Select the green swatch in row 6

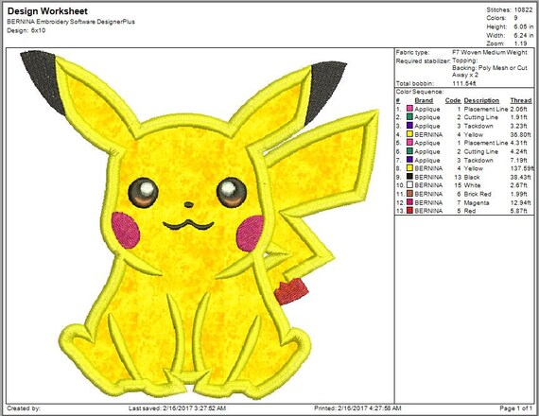coord(409,151)
